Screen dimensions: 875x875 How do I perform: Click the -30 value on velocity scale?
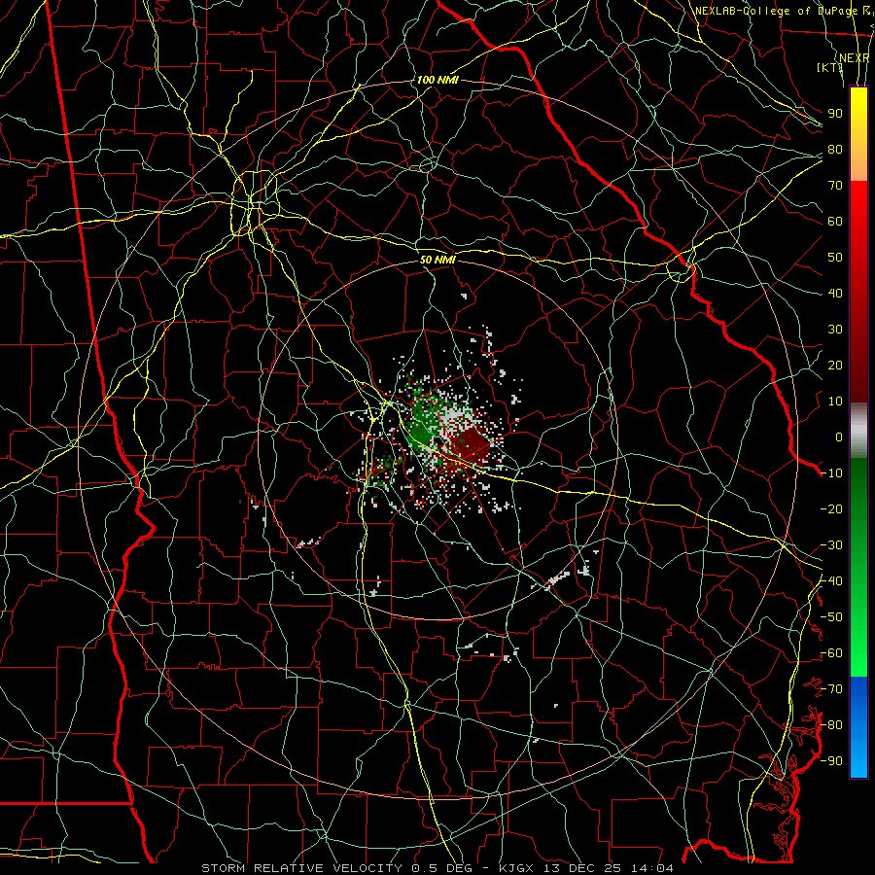pos(831,545)
